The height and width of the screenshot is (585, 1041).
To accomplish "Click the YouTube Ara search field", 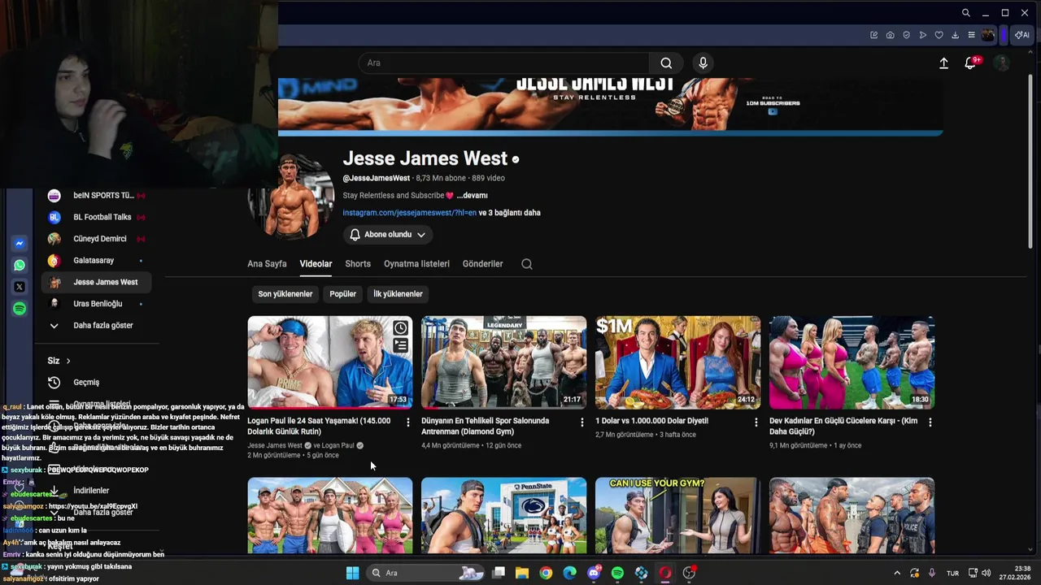I will tap(504, 63).
